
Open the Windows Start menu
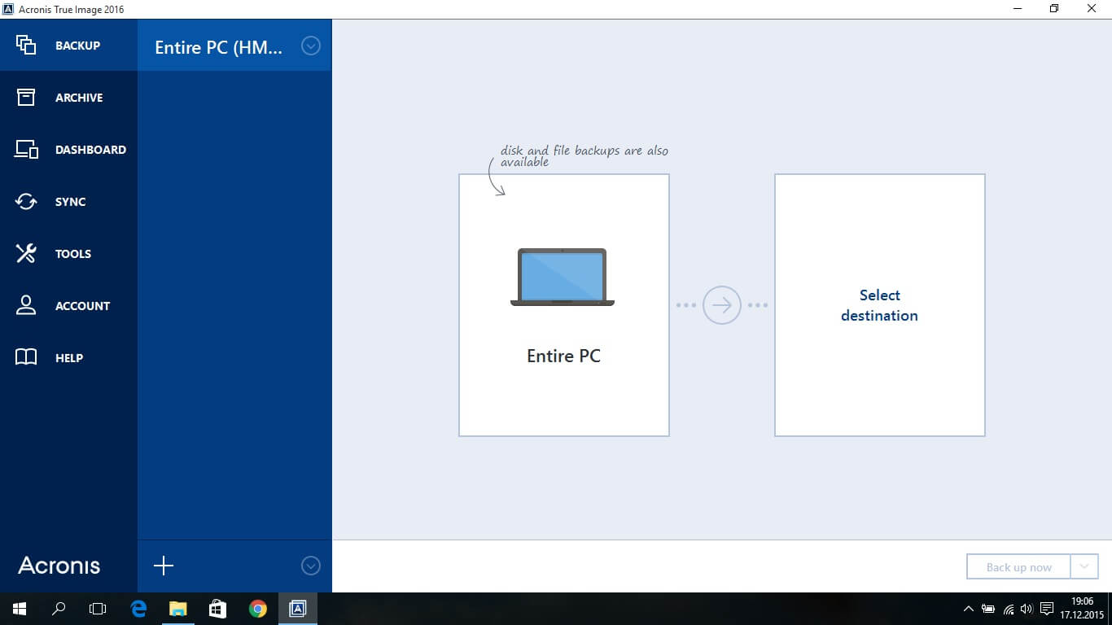coord(20,609)
